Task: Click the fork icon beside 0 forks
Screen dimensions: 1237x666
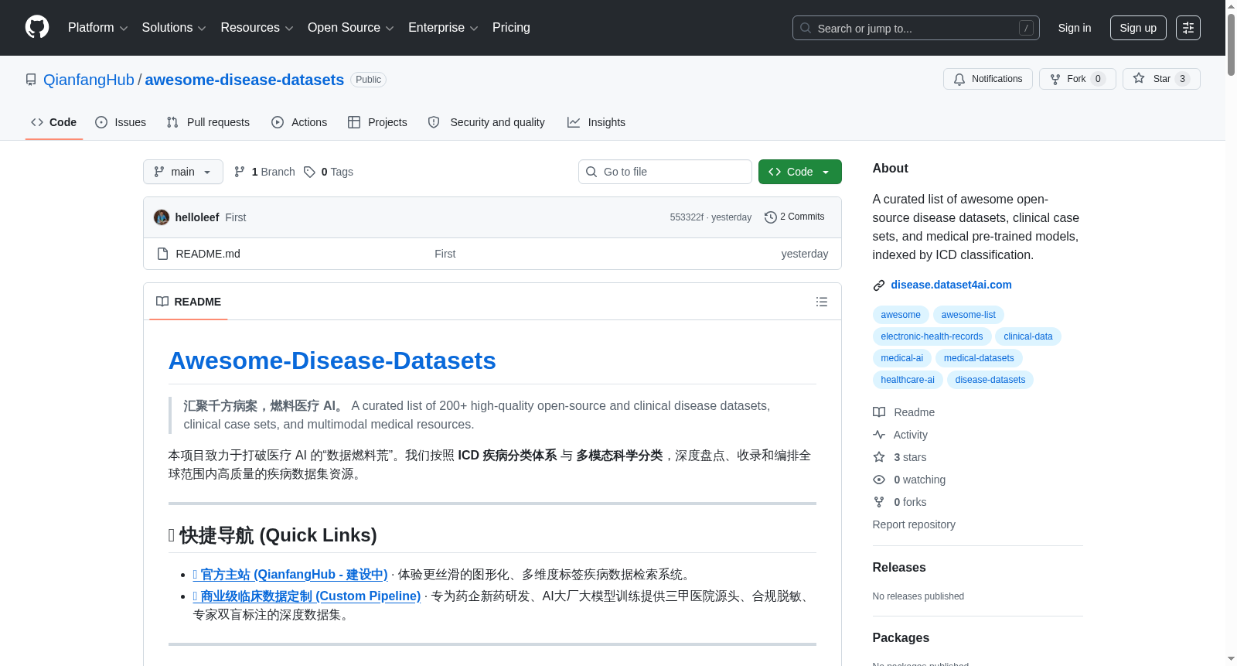Action: (879, 502)
